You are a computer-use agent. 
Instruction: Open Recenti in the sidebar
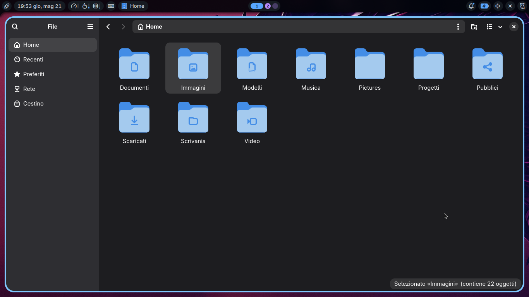[x=53, y=60]
